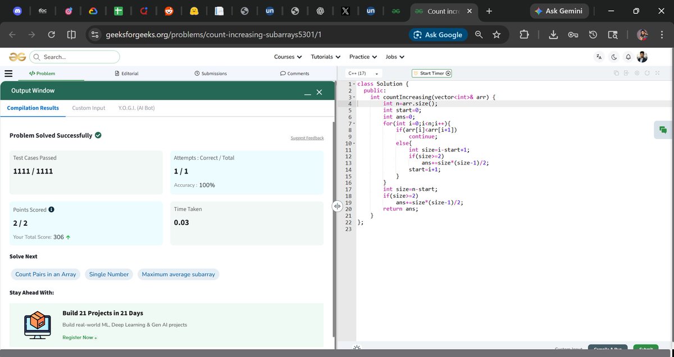
Task: Close the Count increasing subarrays tab
Action: click(470, 11)
